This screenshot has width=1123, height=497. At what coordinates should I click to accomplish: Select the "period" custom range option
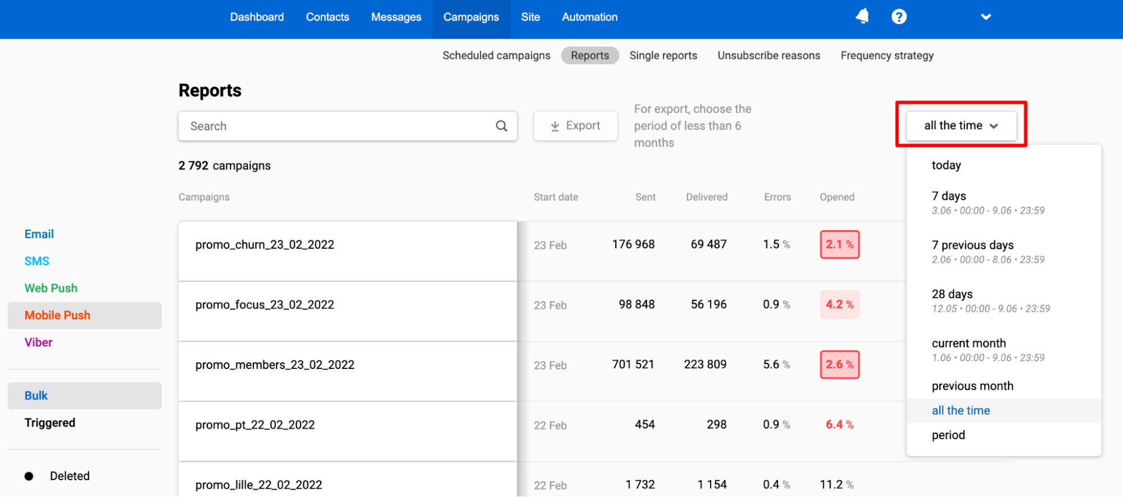pyautogui.click(x=948, y=435)
